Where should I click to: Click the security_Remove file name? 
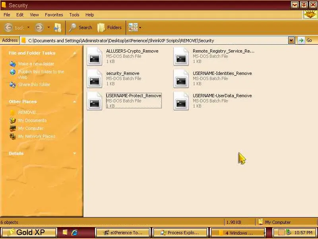coord(123,73)
